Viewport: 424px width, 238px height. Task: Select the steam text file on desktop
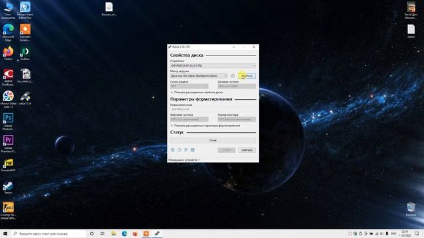411,31
